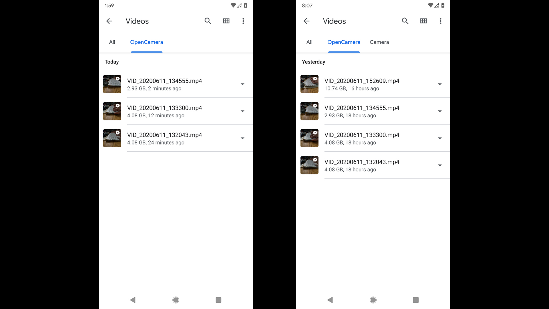Open VID_20200611_132043.mp4 from 24 minutes ago
This screenshot has height=309, width=549.
(x=164, y=138)
